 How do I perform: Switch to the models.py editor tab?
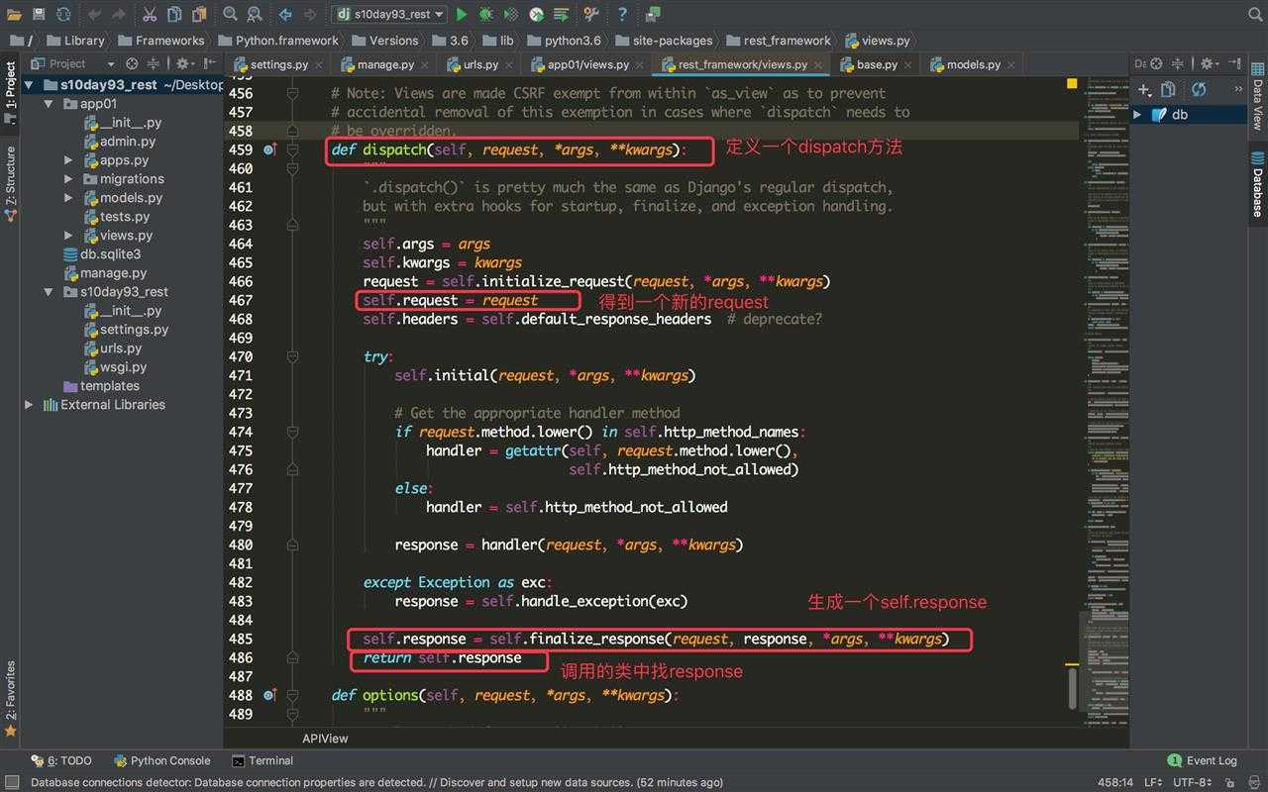(973, 64)
